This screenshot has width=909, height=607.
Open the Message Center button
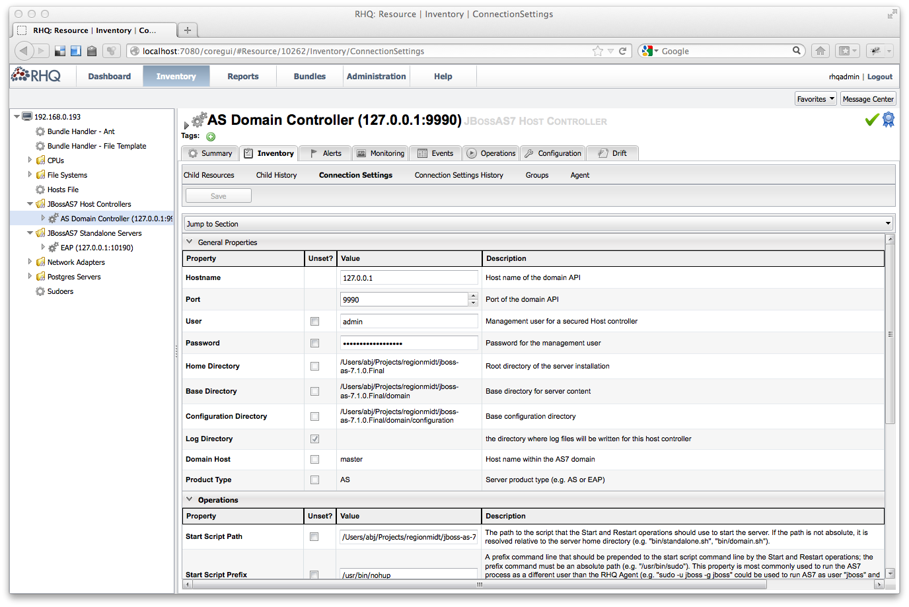(868, 99)
